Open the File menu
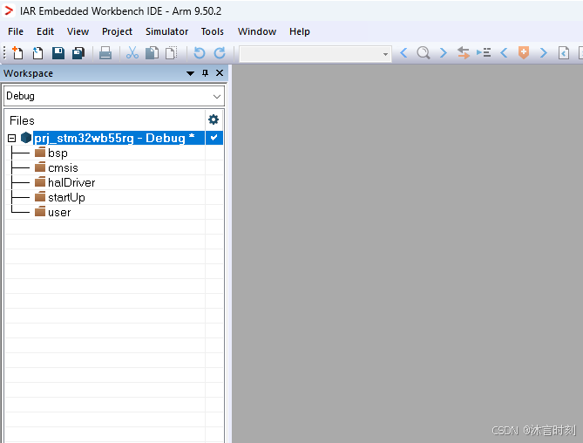Screen dimensions: 583x443 pos(16,31)
